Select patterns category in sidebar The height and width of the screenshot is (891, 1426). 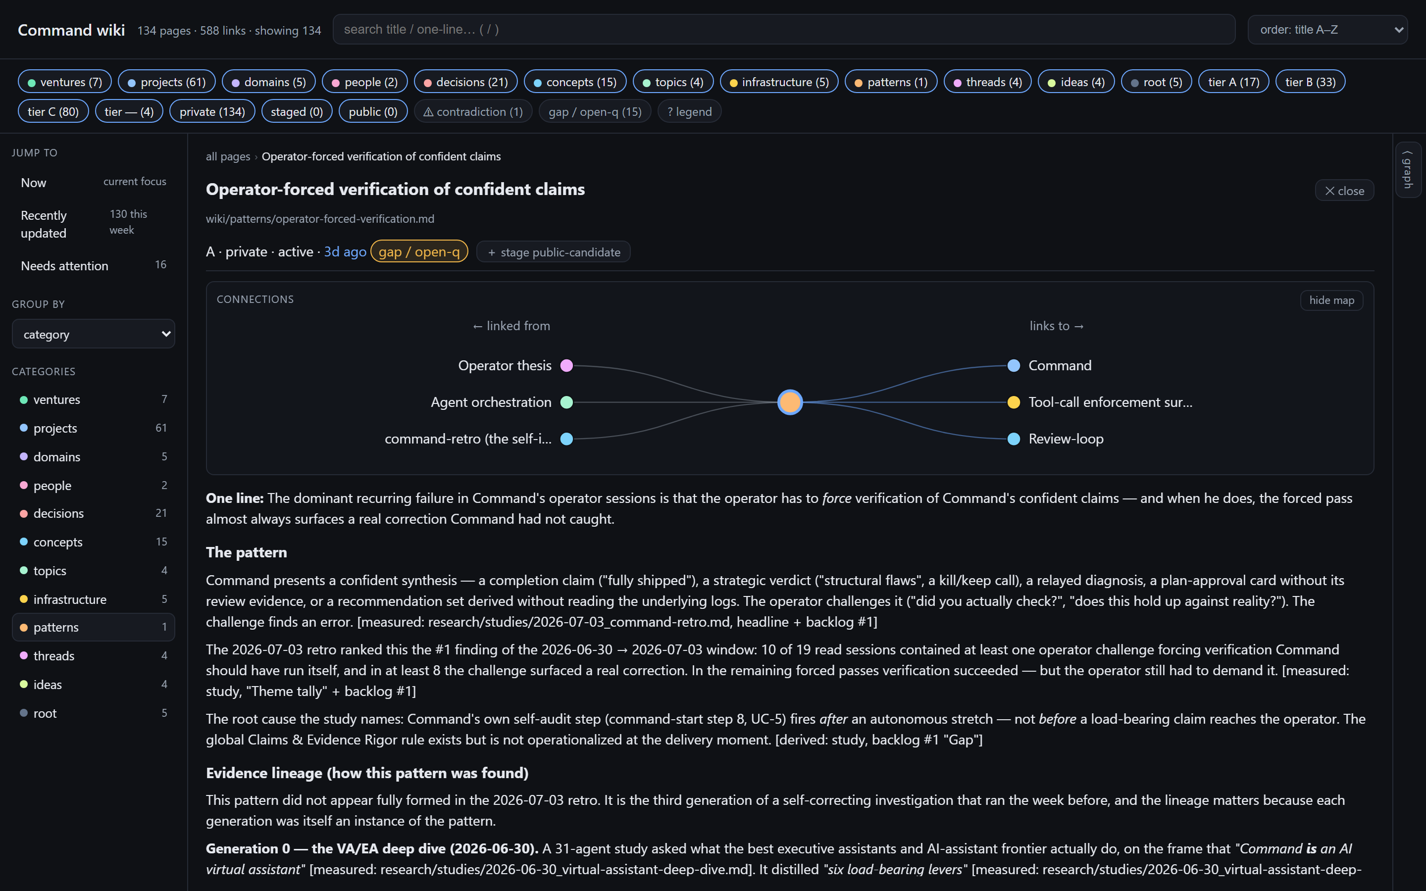(x=93, y=627)
